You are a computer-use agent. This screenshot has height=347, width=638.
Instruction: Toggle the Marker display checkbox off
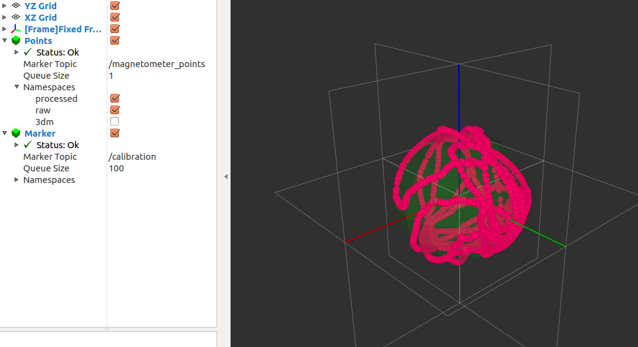click(115, 134)
